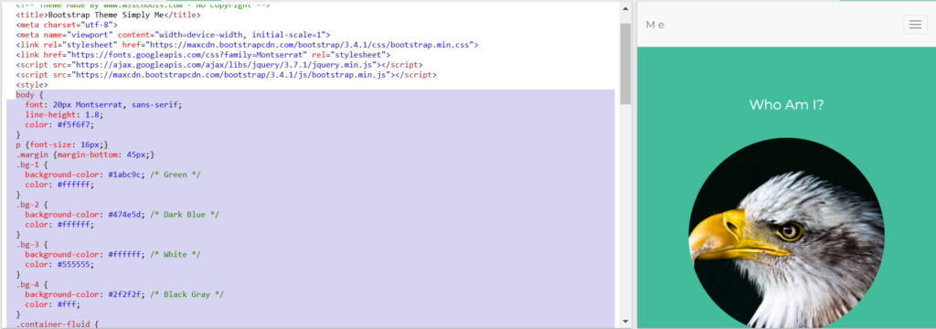Click the 'background-color: #474e5d' Dark Blue line
This screenshot has width=936, height=329.
click(122, 215)
